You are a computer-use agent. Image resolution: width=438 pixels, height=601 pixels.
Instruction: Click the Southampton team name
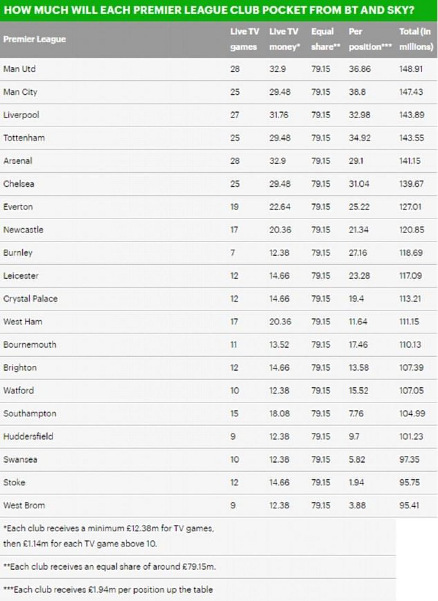coord(30,413)
